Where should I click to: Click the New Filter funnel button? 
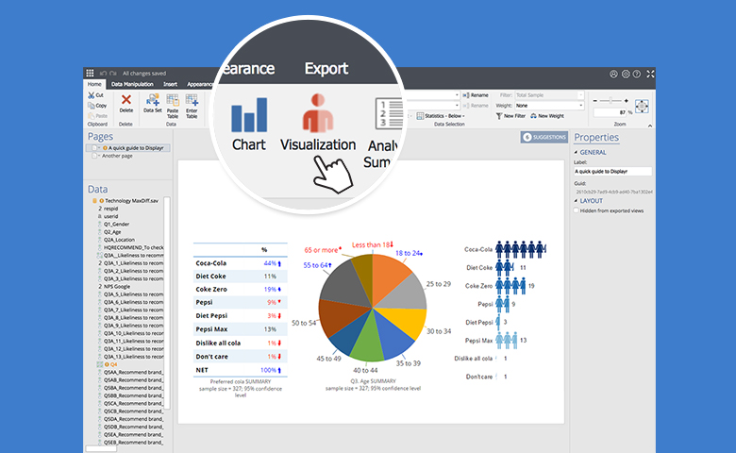(x=510, y=116)
